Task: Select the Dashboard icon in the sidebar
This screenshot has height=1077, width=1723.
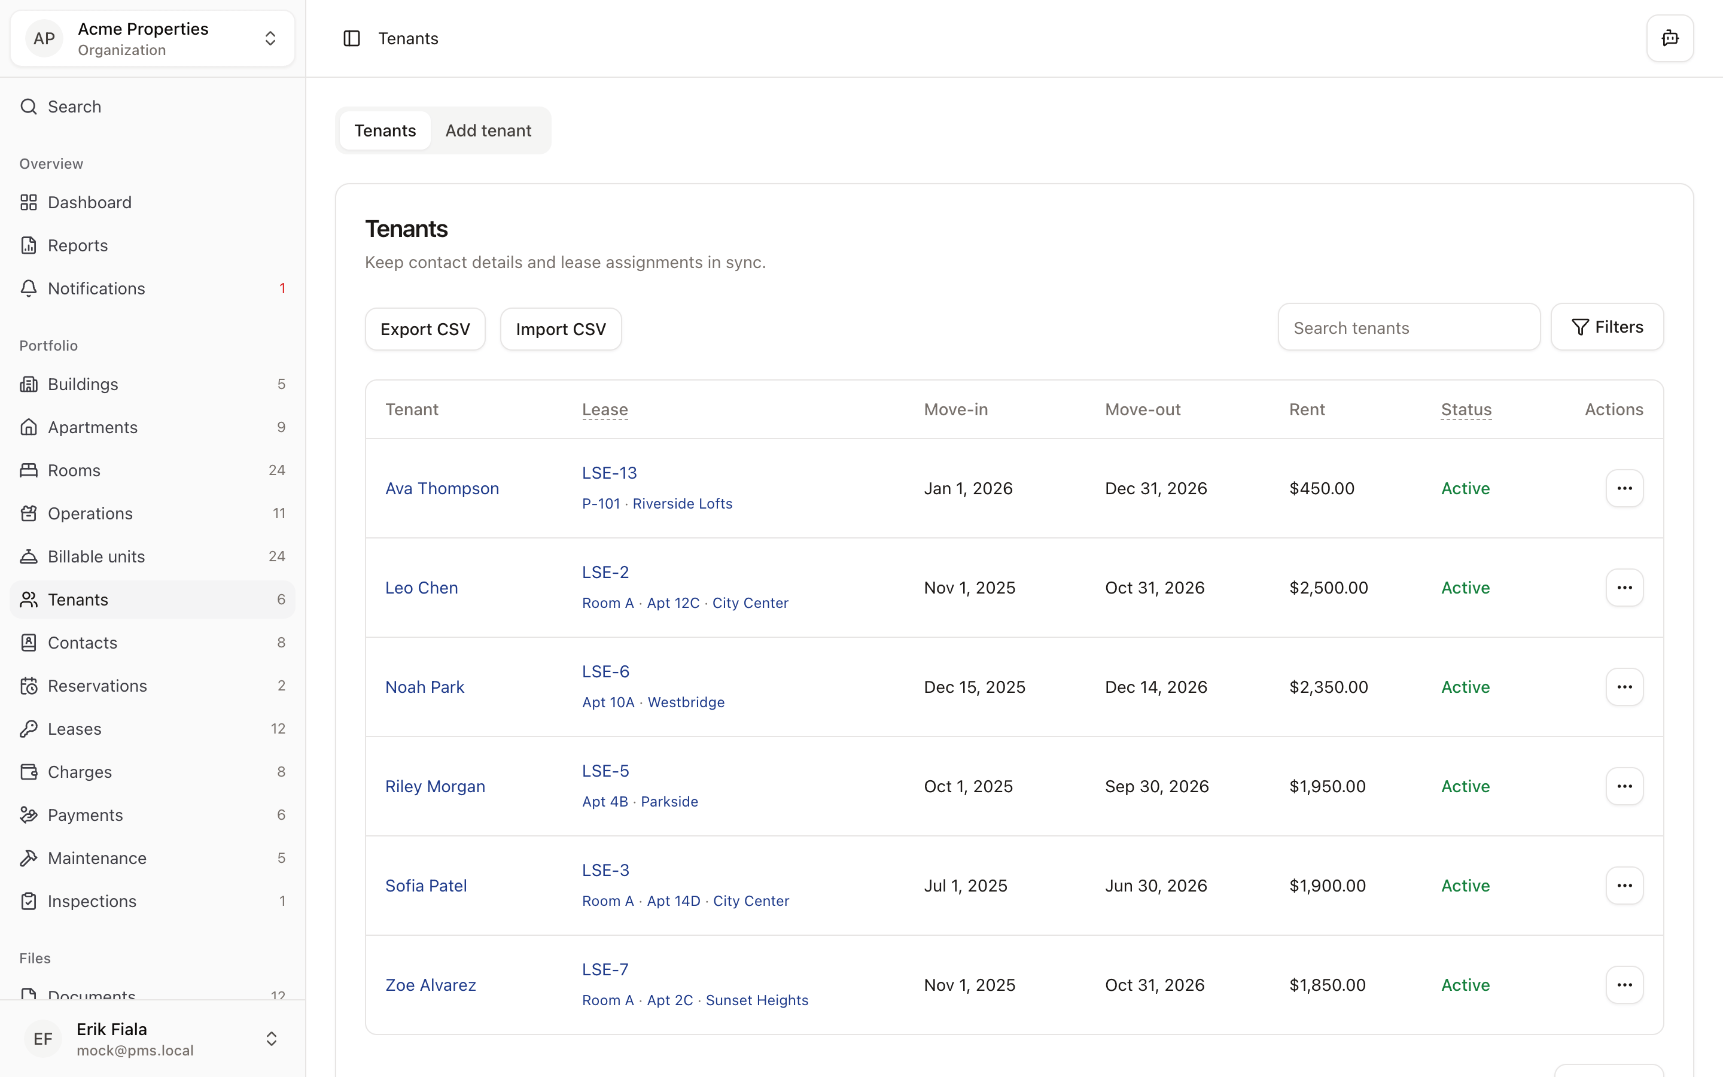Action: click(29, 202)
